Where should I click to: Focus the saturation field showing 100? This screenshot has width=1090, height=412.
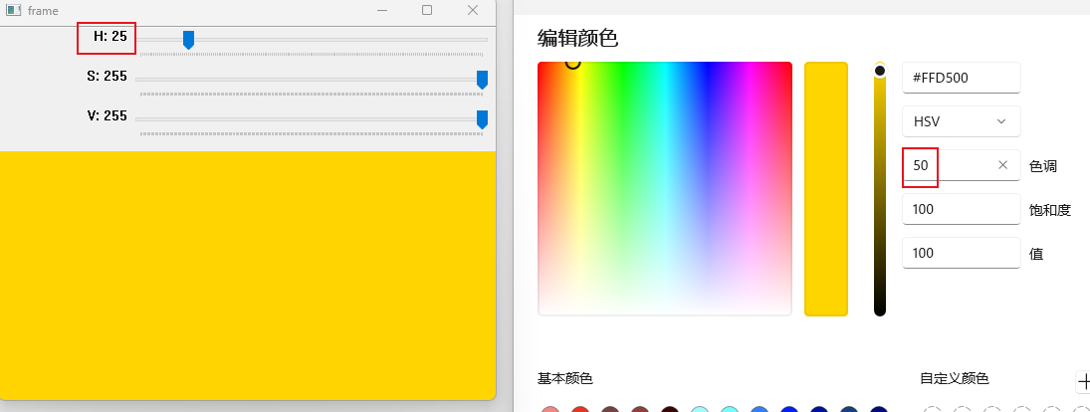point(962,209)
